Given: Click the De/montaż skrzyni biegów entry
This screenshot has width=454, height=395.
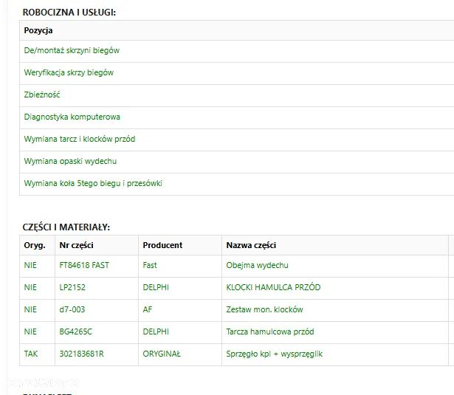Looking at the screenshot, I should (x=72, y=51).
